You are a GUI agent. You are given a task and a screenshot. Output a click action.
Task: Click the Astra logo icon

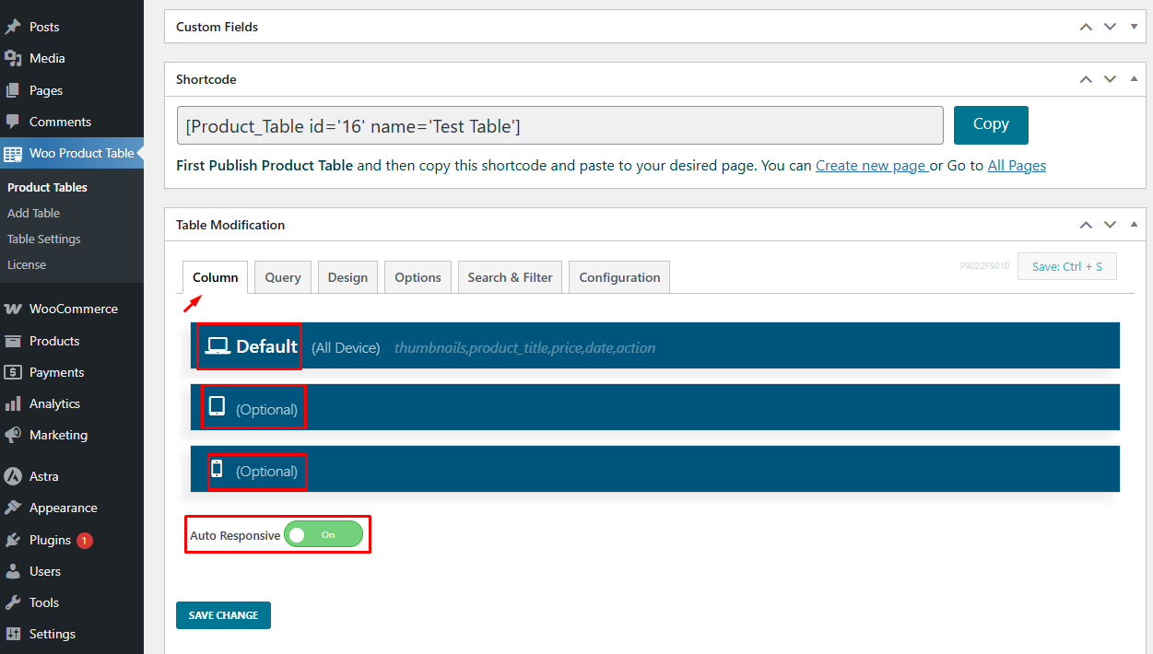point(13,476)
